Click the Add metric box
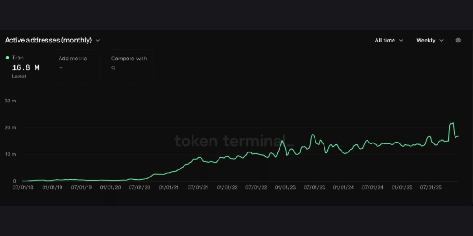Viewport: 473px width, 236px height. [x=76, y=67]
